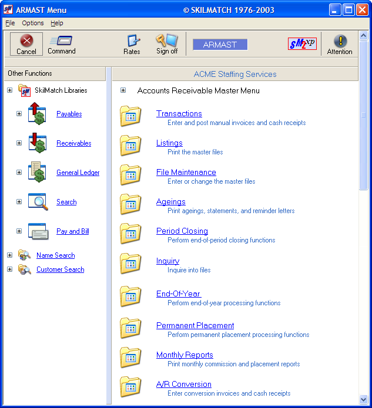Open the Permanent Placement link

point(195,325)
